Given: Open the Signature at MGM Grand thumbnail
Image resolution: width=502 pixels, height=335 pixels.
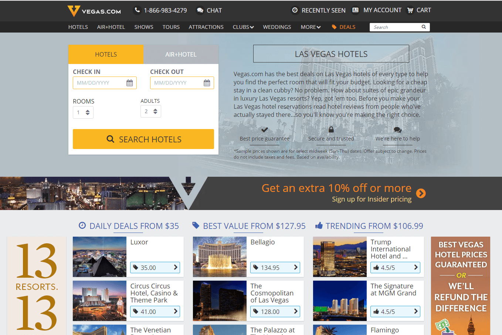Looking at the screenshot, I should pyautogui.click(x=340, y=301).
